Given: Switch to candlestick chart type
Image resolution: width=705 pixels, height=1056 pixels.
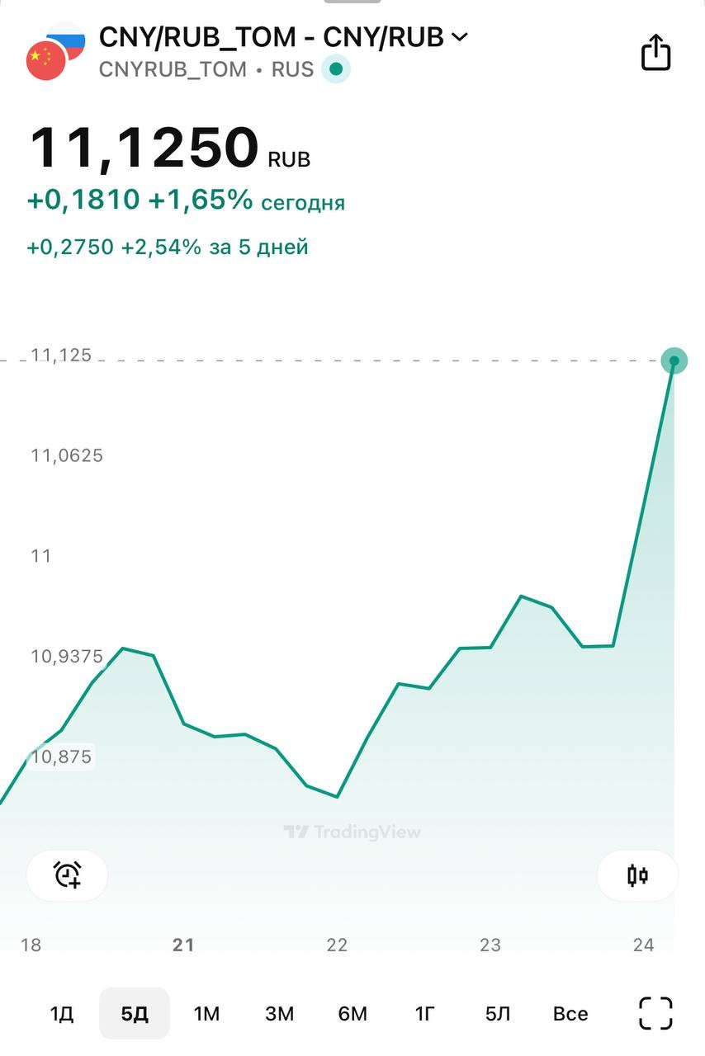Looking at the screenshot, I should (637, 874).
